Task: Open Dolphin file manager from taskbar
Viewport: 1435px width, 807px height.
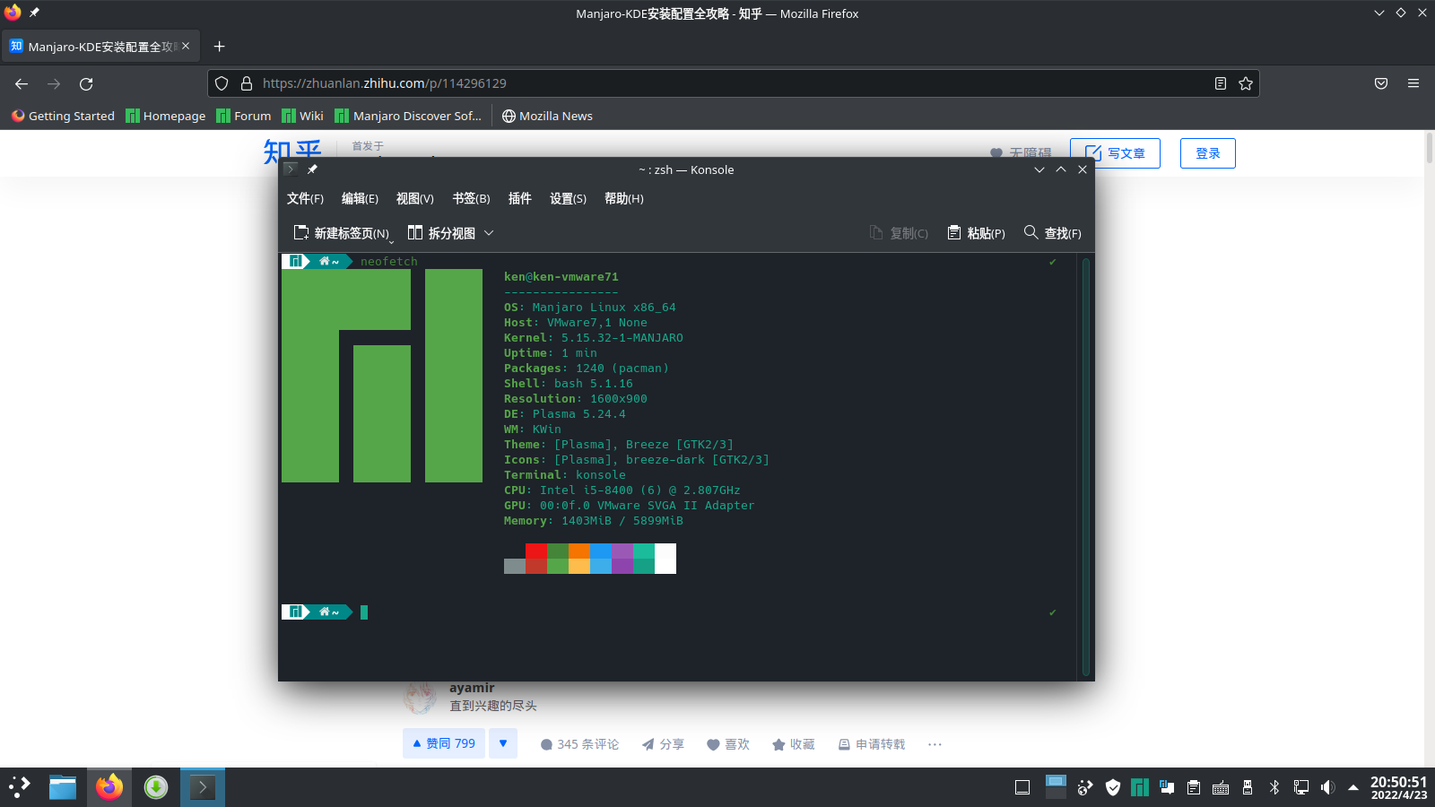Action: pos(63,787)
